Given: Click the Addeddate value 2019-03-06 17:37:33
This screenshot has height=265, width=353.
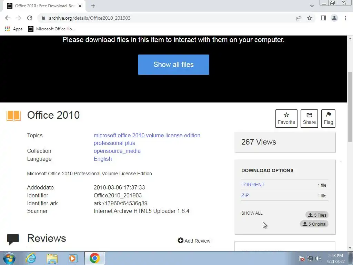Looking at the screenshot, I should pyautogui.click(x=119, y=187).
